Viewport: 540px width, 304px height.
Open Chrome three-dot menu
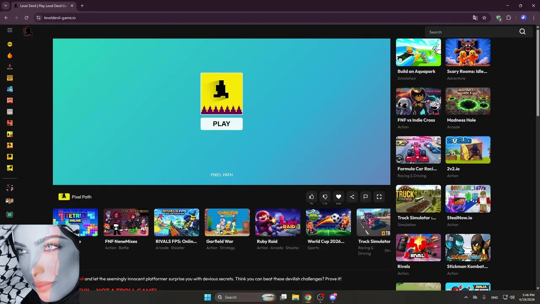534,18
